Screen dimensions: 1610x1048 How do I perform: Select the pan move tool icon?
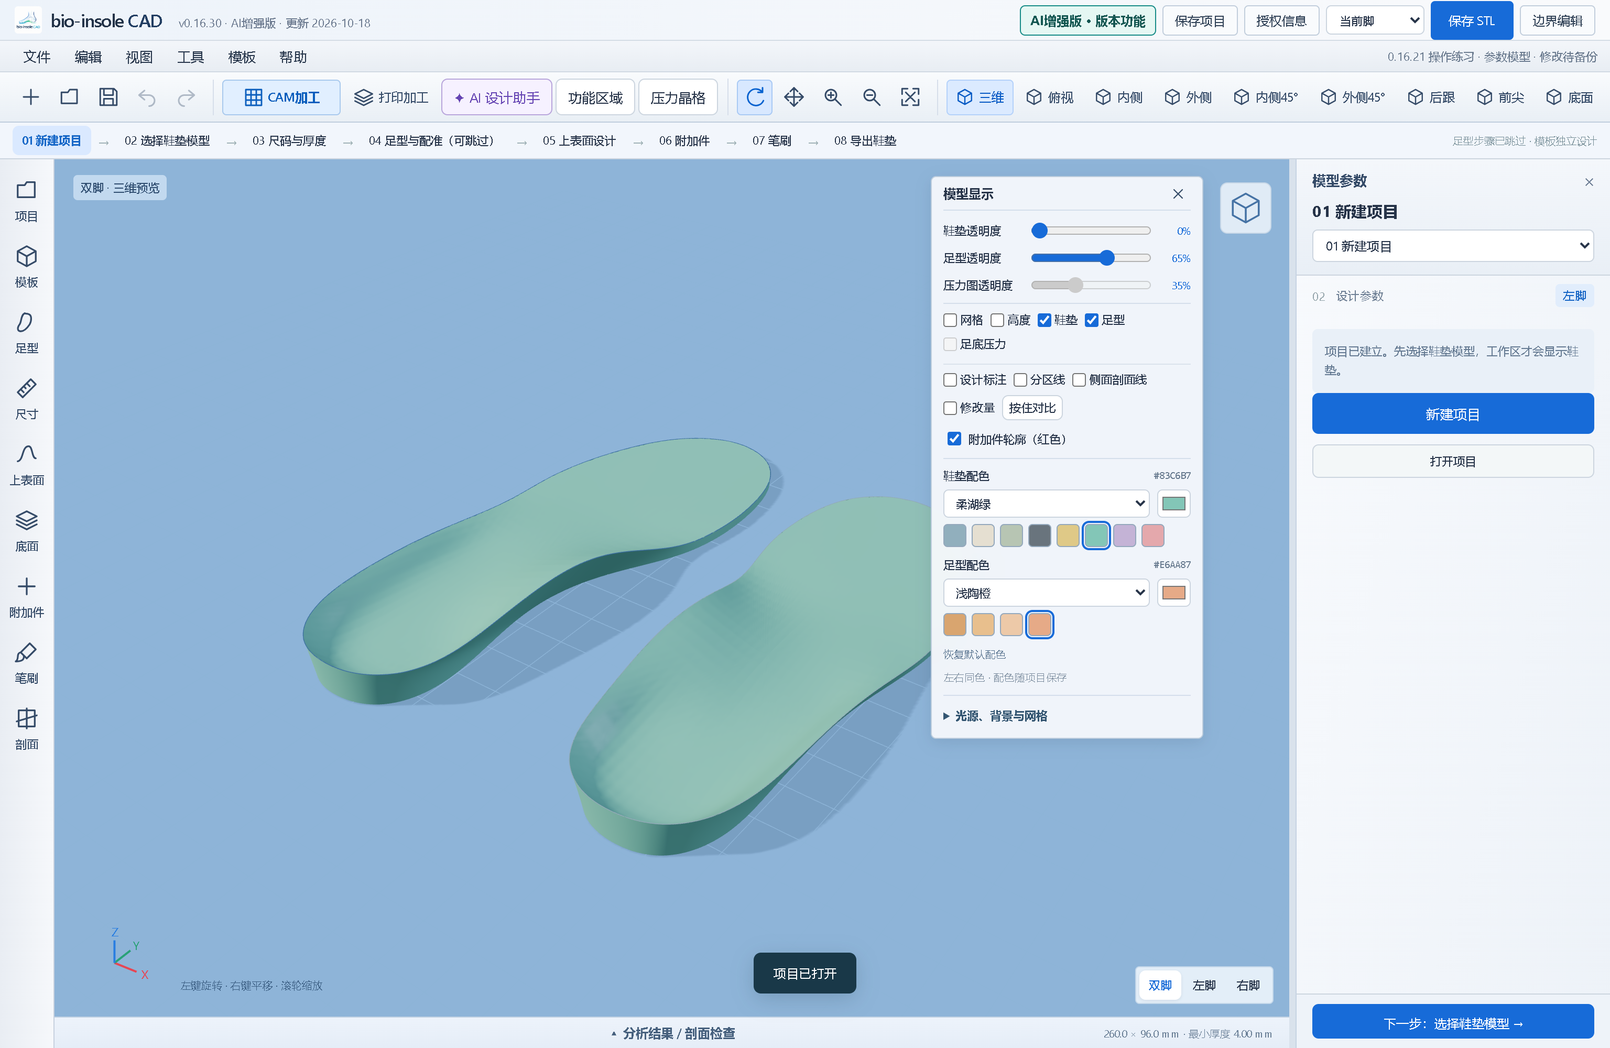(793, 97)
